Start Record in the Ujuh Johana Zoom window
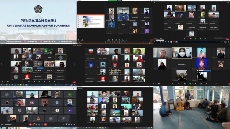The width and height of the screenshot is (230, 129). tap(195, 84)
